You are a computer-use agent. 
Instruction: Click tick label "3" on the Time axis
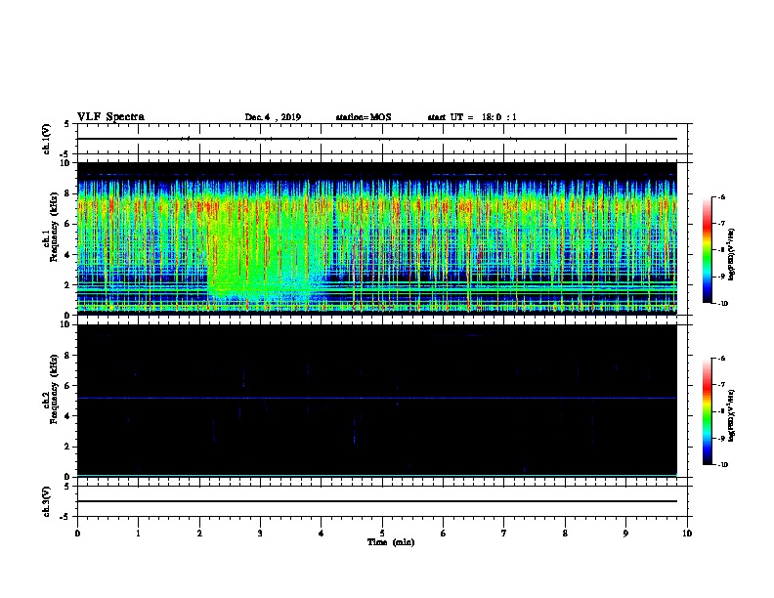tap(260, 534)
